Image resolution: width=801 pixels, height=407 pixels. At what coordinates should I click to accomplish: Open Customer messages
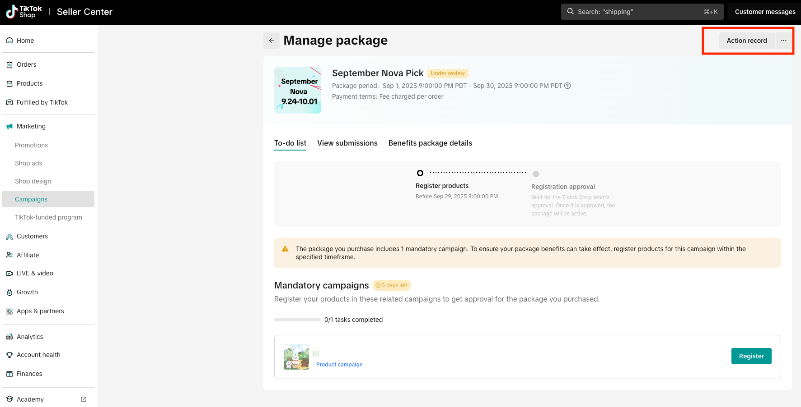point(765,12)
